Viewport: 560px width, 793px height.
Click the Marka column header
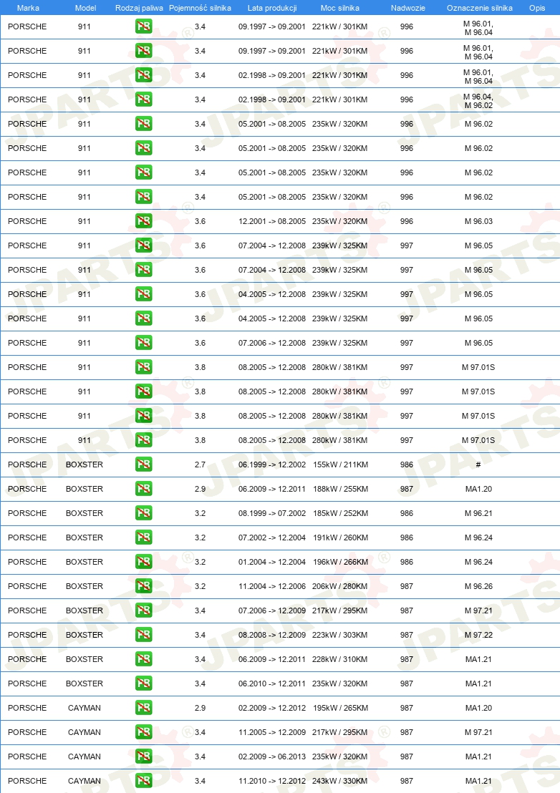coord(28,8)
